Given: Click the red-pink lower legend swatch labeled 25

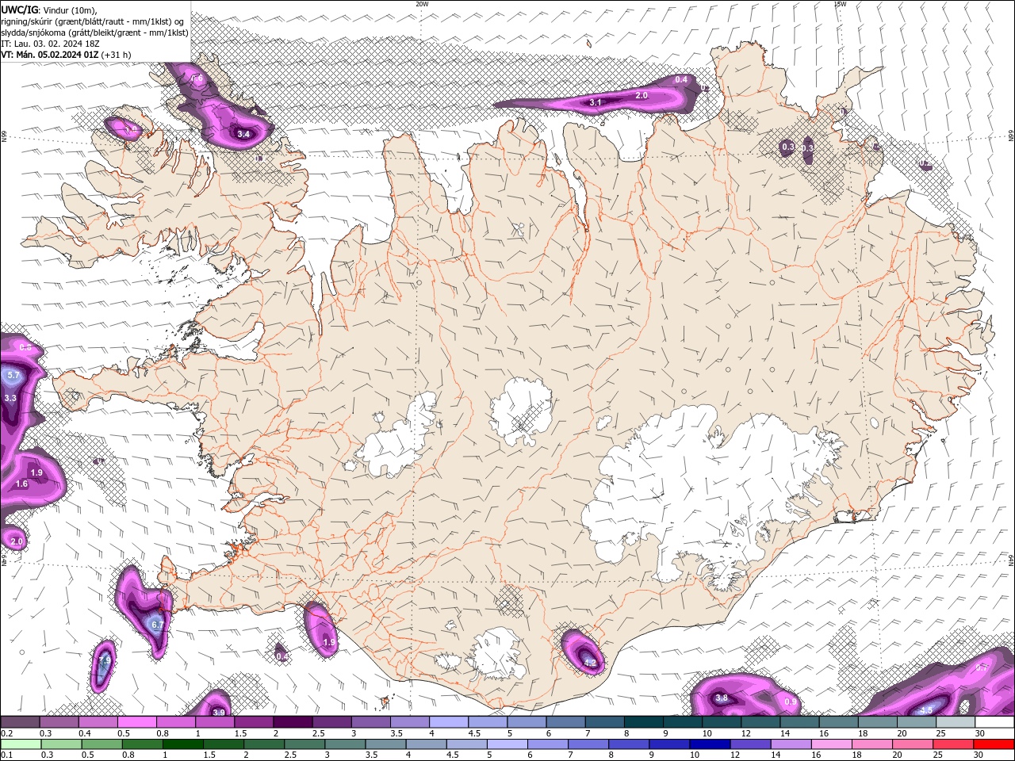Looking at the screenshot, I should point(953,744).
